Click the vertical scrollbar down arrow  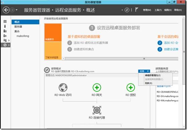coord(184,127)
